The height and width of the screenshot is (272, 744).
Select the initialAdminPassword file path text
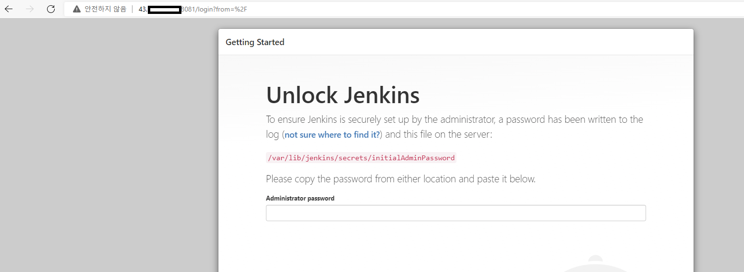click(x=361, y=158)
